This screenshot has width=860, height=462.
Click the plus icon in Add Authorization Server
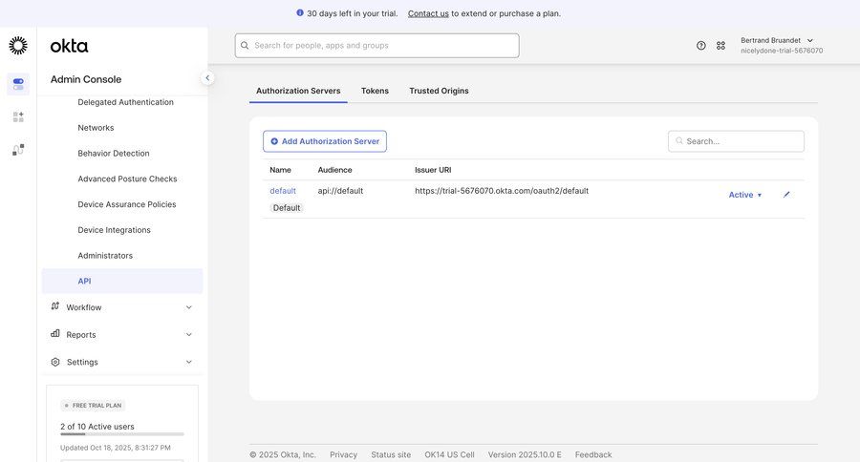pyautogui.click(x=274, y=141)
